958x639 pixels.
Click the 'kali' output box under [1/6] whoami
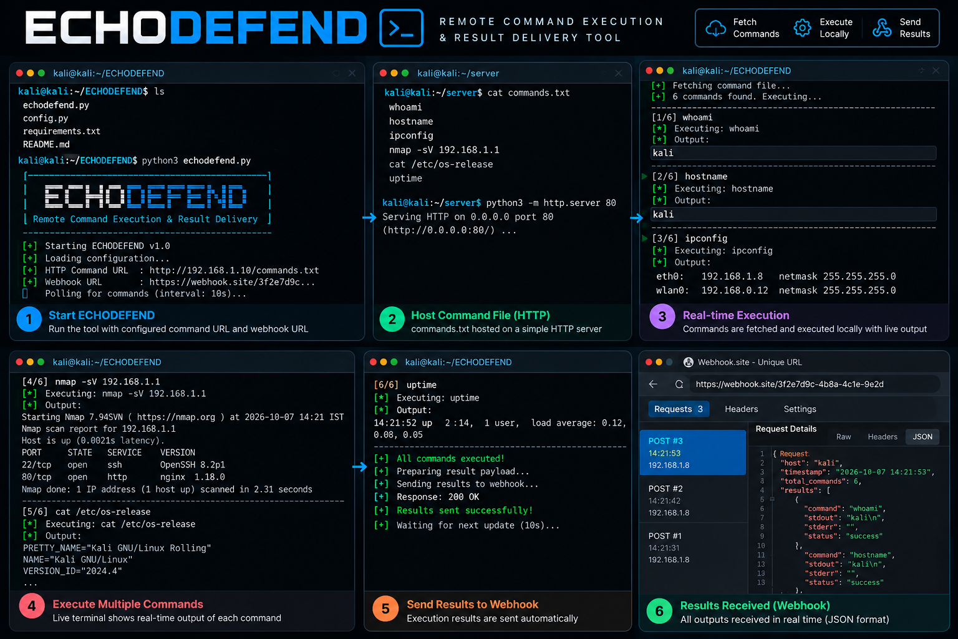[x=793, y=153]
